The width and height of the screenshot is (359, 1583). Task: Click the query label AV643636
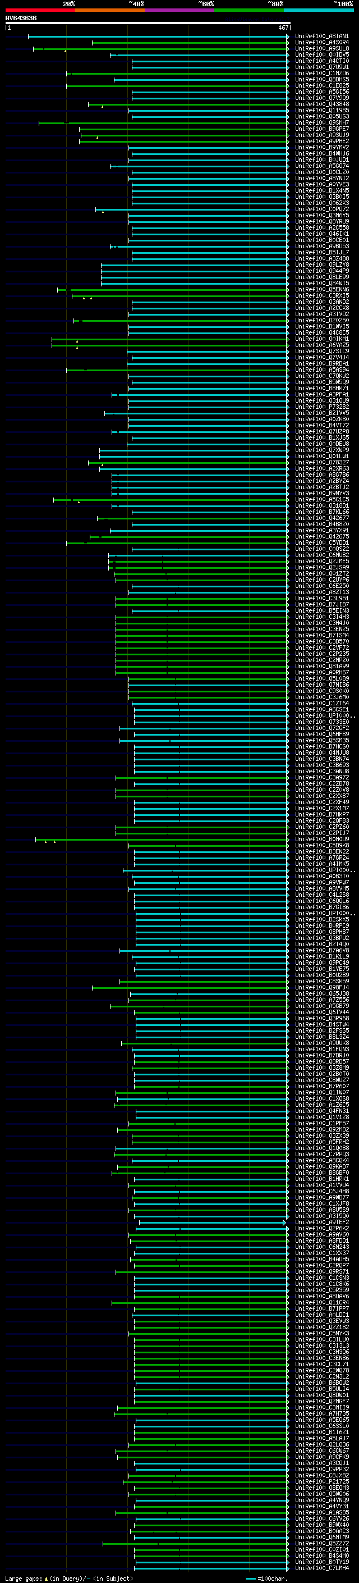[21, 19]
